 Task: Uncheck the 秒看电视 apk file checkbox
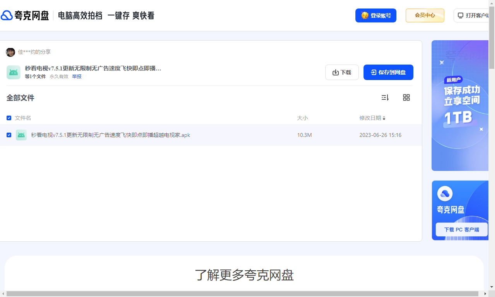point(9,135)
